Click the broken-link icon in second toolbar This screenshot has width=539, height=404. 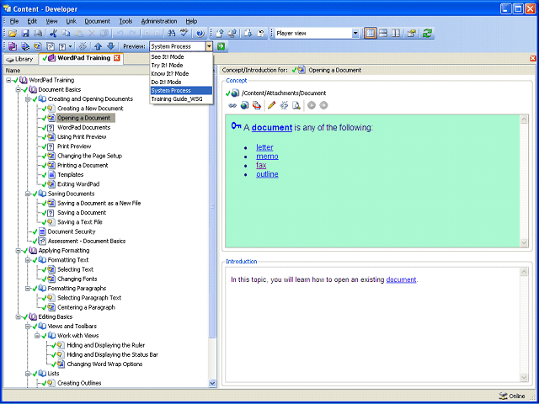(83, 46)
